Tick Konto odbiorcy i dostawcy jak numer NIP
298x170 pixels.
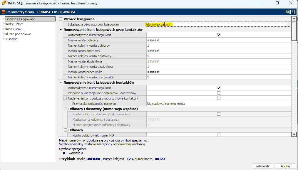[x=219, y=114]
